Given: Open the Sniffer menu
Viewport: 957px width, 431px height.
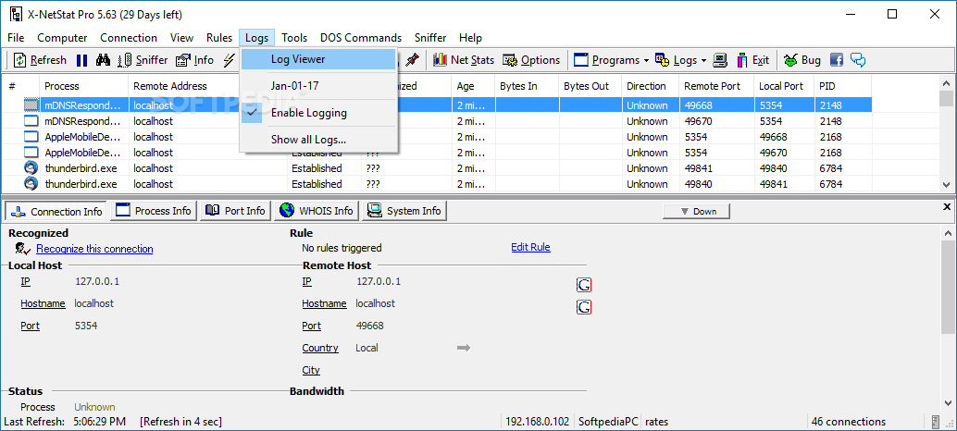Looking at the screenshot, I should 431,38.
